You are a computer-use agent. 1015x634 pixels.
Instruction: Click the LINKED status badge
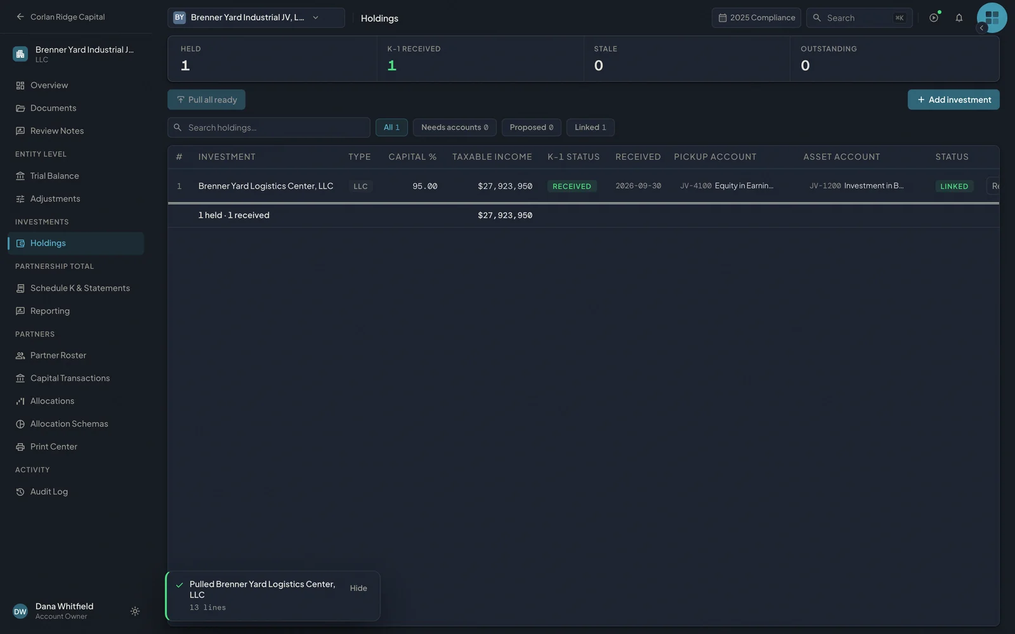[954, 186]
